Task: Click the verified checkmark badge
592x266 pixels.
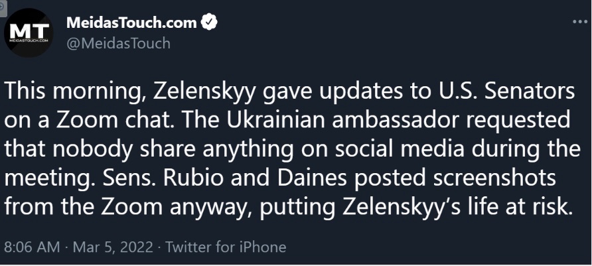Action: [x=210, y=23]
